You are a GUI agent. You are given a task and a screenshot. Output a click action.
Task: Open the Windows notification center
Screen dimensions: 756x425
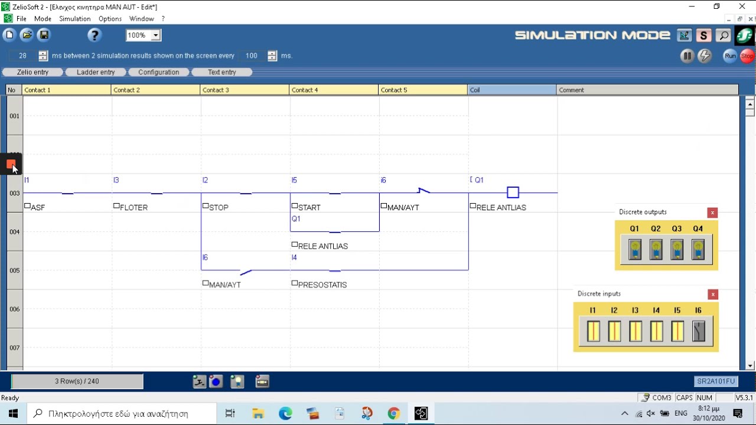pos(738,413)
